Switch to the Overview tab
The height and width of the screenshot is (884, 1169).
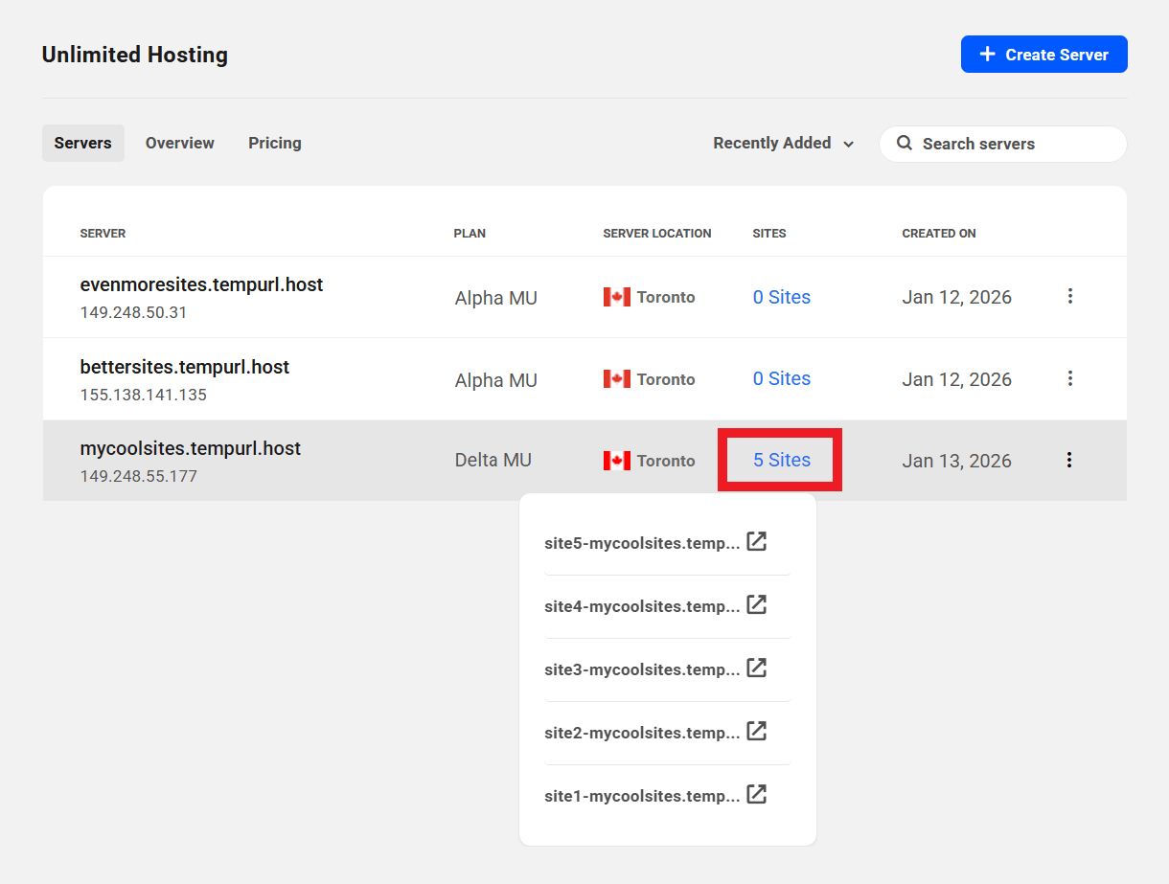click(180, 143)
